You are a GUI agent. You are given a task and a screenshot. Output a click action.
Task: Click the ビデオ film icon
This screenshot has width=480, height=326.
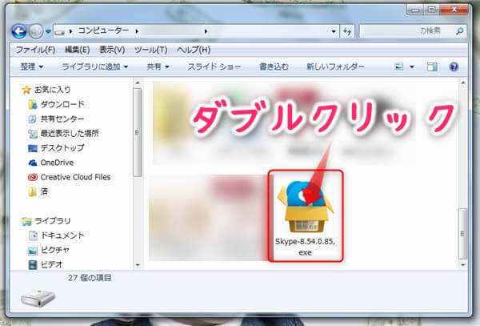click(33, 264)
